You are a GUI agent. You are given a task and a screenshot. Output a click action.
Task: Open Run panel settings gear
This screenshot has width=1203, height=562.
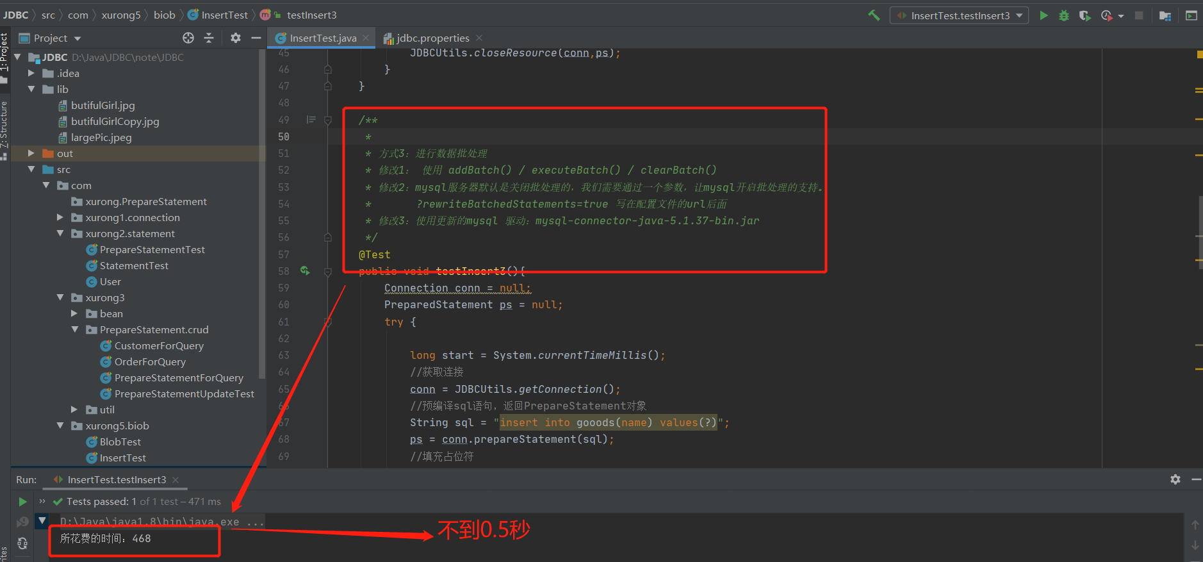(x=1175, y=479)
